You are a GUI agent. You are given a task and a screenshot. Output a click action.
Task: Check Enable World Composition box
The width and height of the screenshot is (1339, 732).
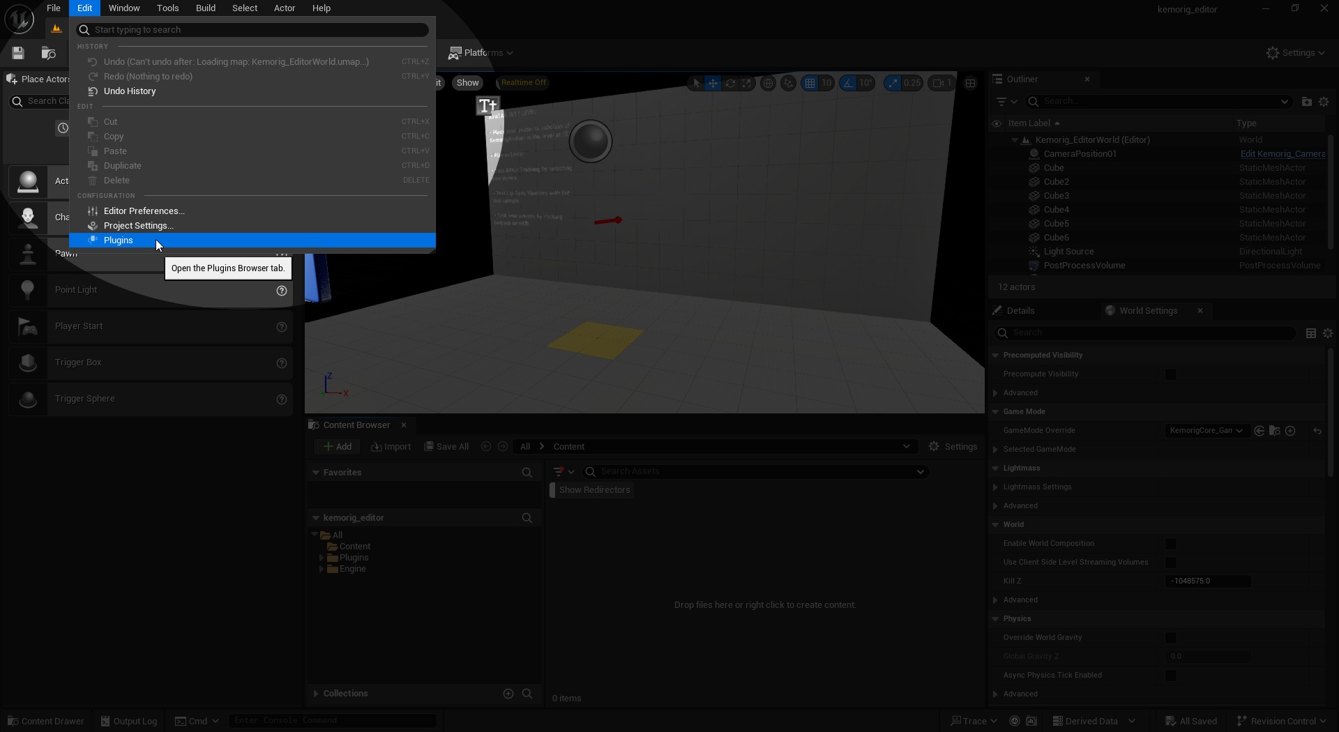[x=1171, y=544]
